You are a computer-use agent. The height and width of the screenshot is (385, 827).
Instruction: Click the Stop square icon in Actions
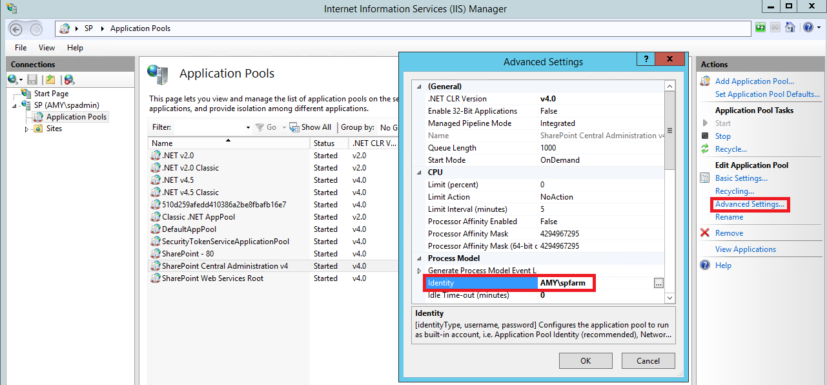[705, 136]
